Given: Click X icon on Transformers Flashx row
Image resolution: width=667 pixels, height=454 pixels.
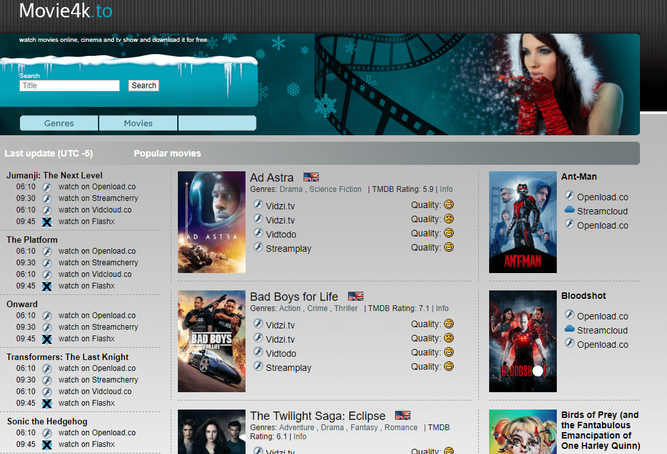Looking at the screenshot, I should tap(47, 403).
